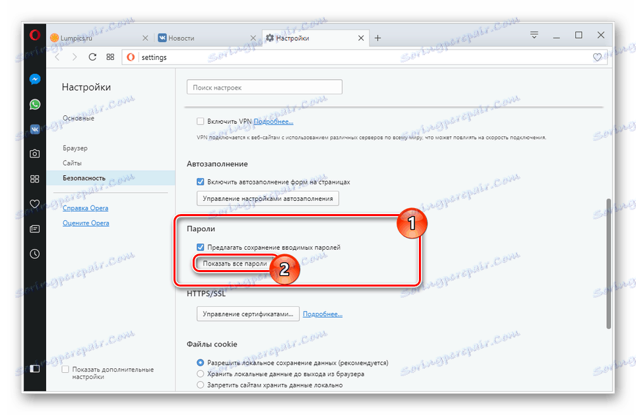
Task: Click Управление настройками автозаполнения button
Action: pos(268,198)
